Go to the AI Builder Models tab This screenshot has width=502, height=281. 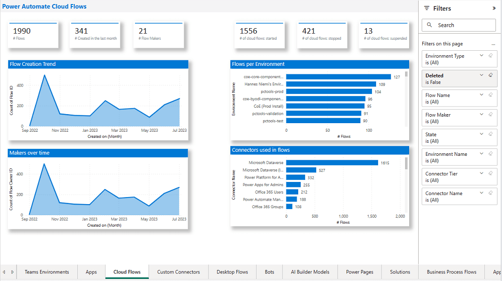310,272
